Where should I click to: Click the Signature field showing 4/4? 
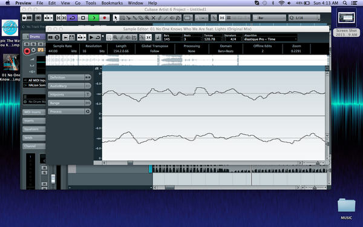point(233,39)
